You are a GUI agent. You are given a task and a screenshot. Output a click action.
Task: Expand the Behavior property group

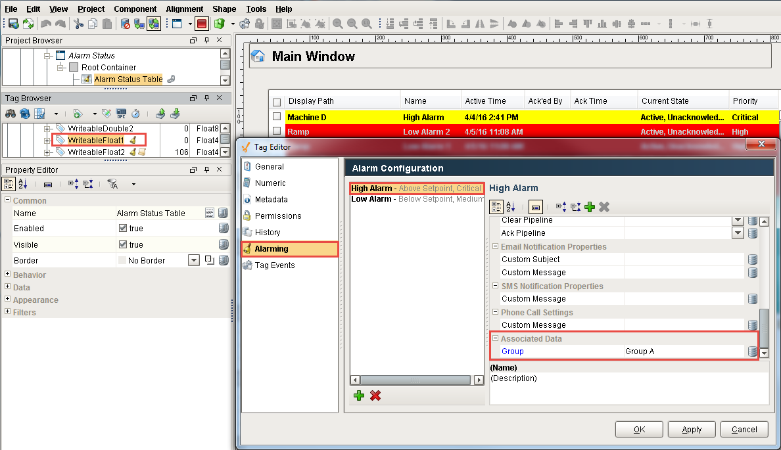pyautogui.click(x=7, y=274)
